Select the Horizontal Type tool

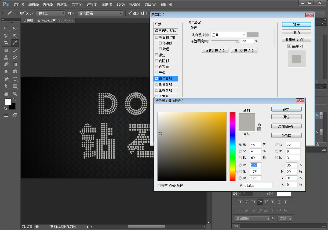15,79
